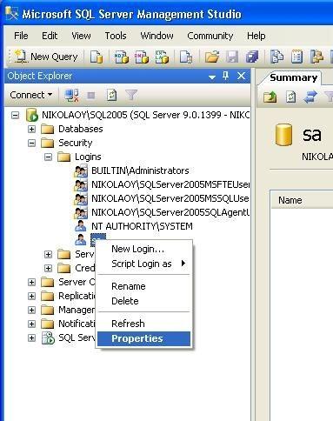Image resolution: width=333 pixels, height=421 pixels.
Task: Click the Analysis Services MDX Query icon
Action: tap(122, 57)
